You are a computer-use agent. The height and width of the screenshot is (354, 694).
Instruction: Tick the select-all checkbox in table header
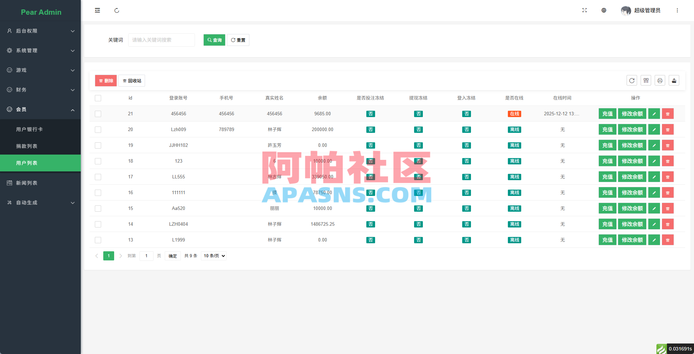click(x=98, y=98)
